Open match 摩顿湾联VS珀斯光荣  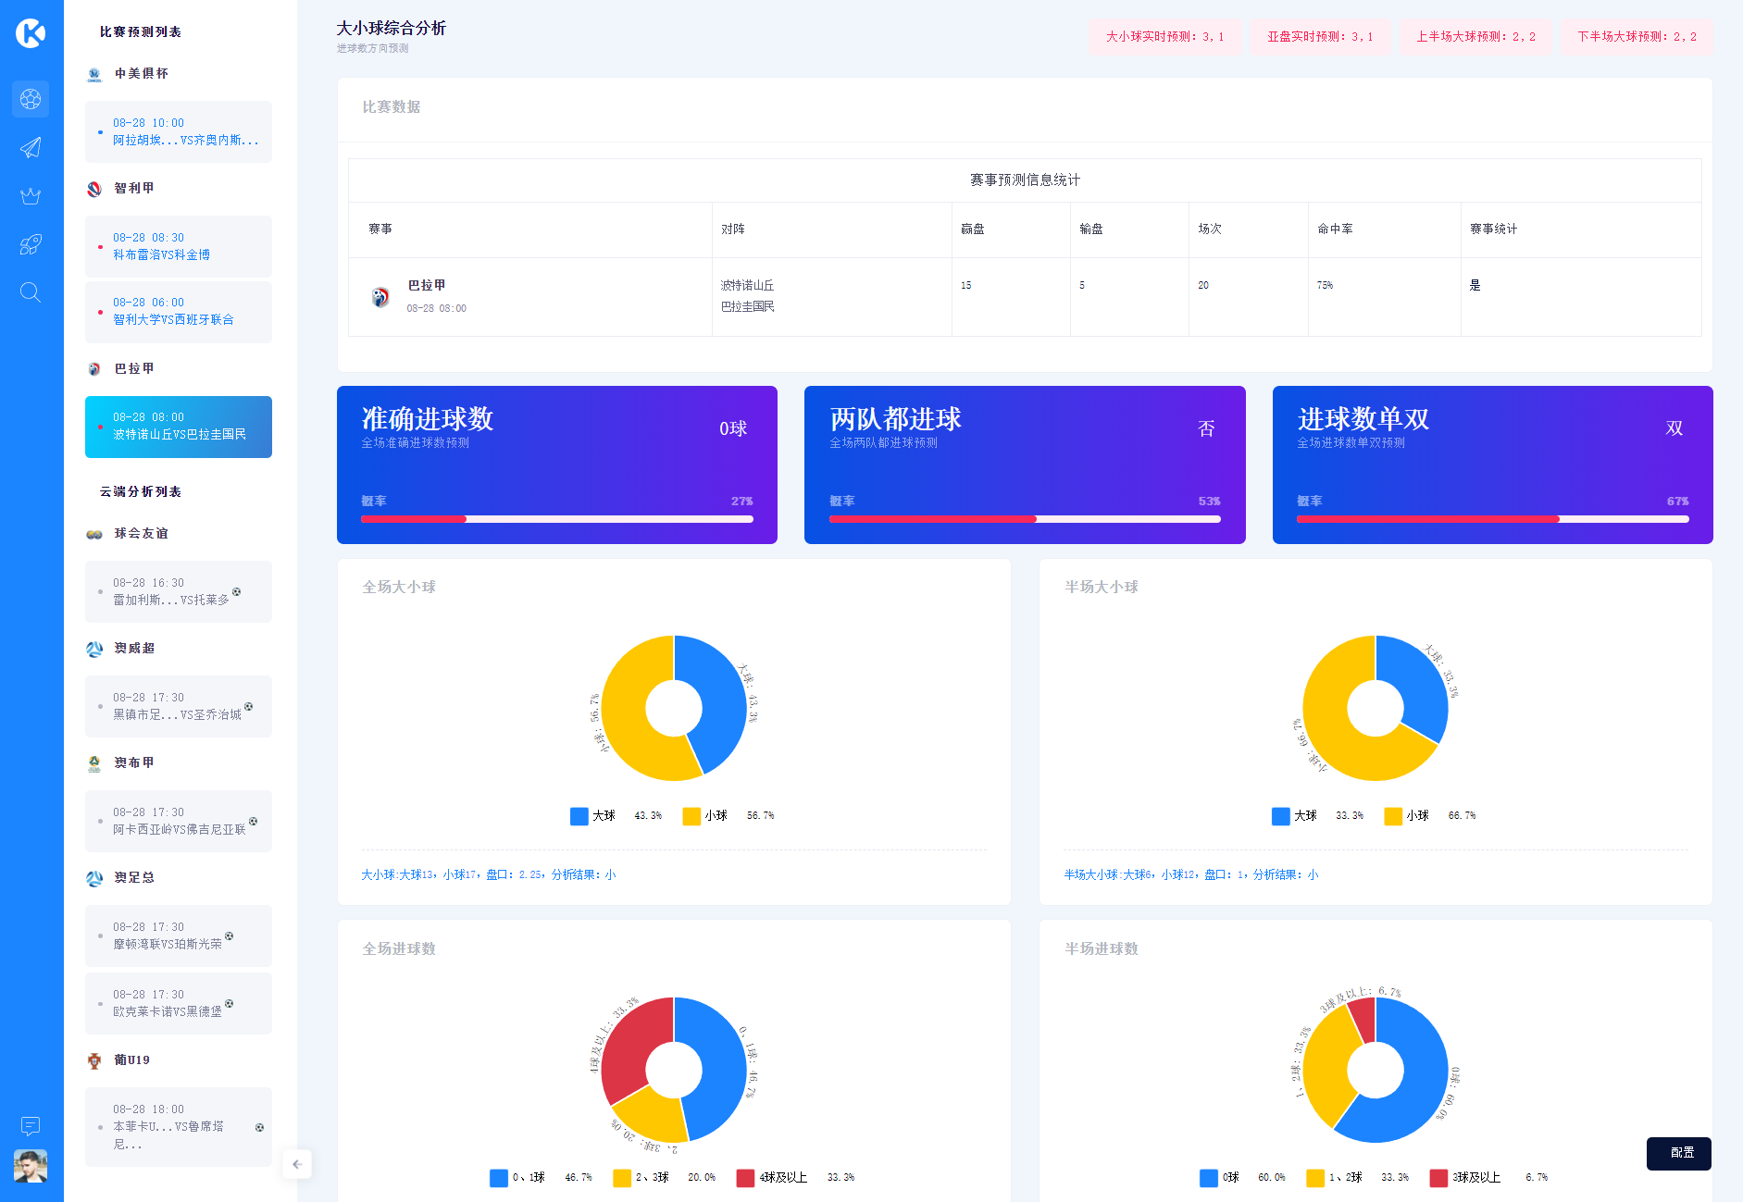179,936
